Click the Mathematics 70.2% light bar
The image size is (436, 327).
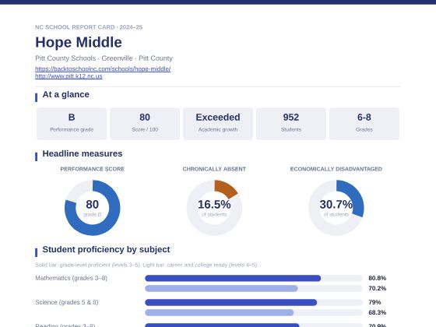(x=221, y=288)
